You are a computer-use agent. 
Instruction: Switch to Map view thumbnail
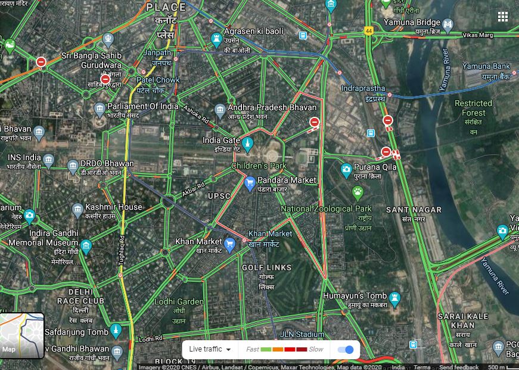[22, 336]
